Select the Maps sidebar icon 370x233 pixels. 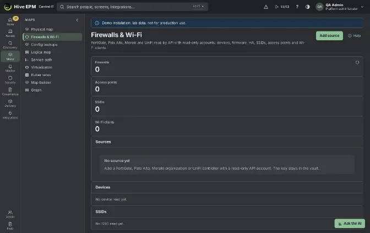tap(10, 56)
